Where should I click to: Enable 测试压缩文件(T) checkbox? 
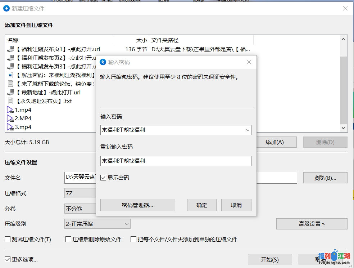[x=8, y=239]
